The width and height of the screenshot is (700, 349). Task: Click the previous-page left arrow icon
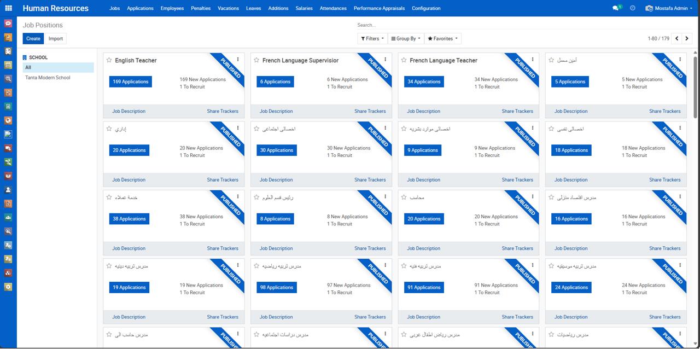tap(676, 38)
